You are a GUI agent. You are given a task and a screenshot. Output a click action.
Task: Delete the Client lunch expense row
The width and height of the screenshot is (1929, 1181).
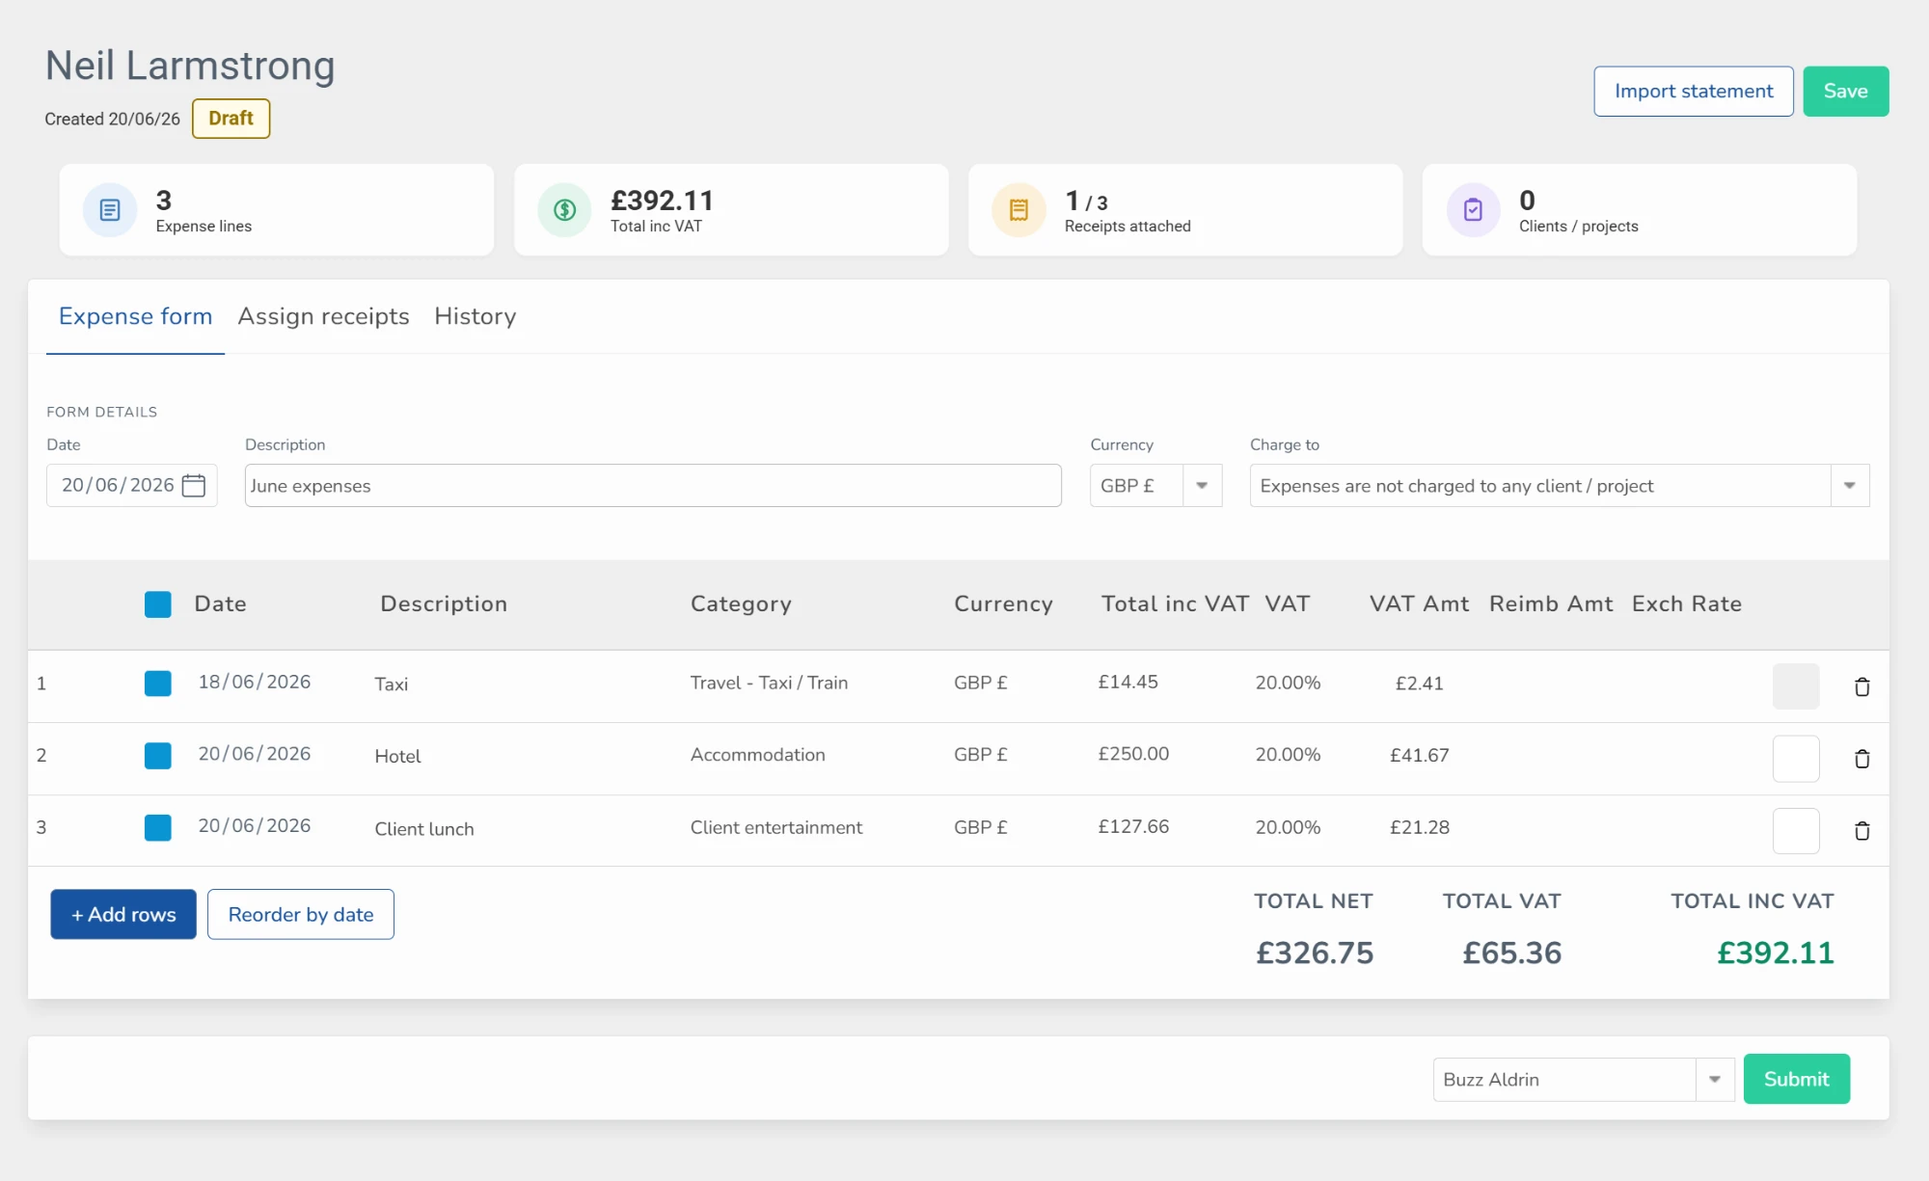pyautogui.click(x=1862, y=830)
